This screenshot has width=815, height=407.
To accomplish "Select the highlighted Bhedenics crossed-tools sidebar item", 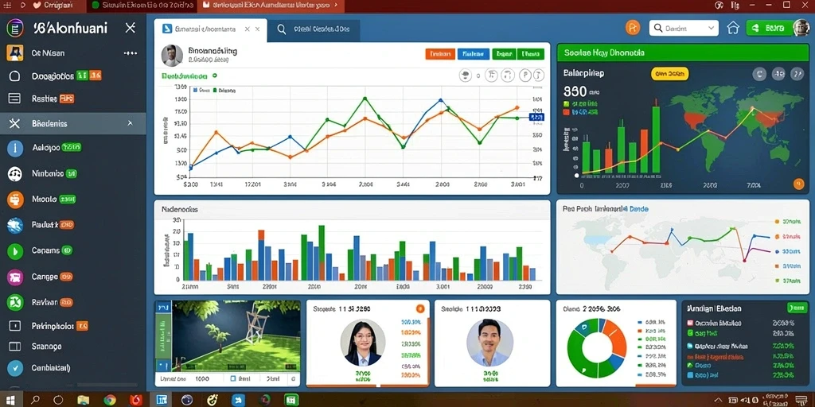I will coord(72,123).
